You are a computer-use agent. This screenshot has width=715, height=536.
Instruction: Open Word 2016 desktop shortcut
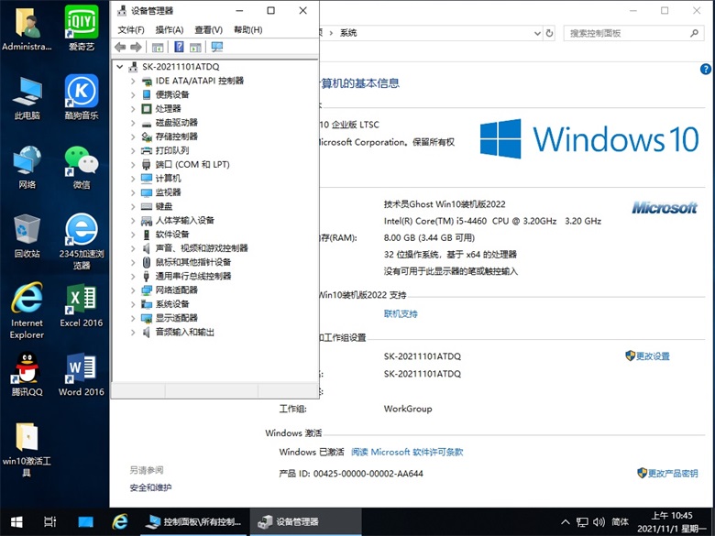click(x=82, y=375)
